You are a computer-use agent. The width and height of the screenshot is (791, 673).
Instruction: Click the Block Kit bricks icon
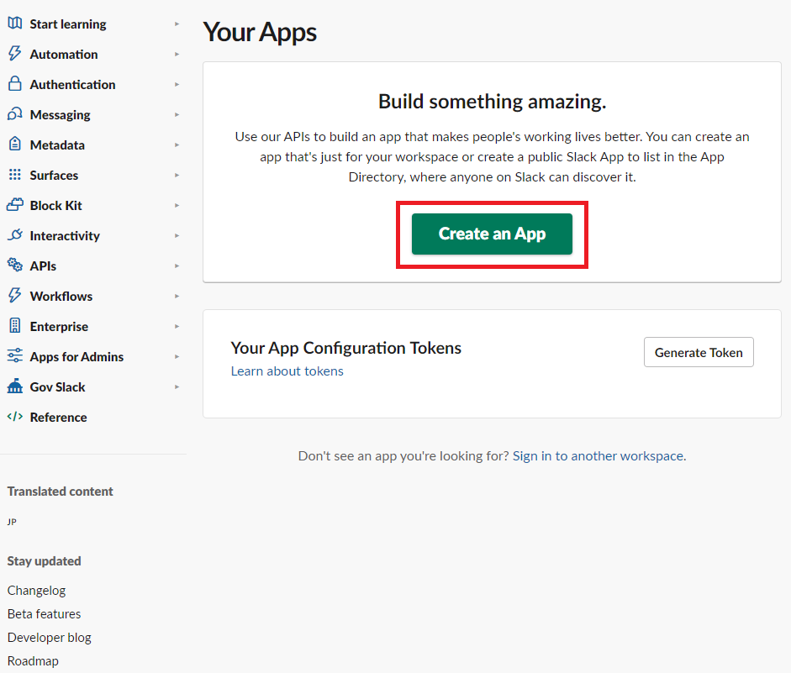[14, 205]
